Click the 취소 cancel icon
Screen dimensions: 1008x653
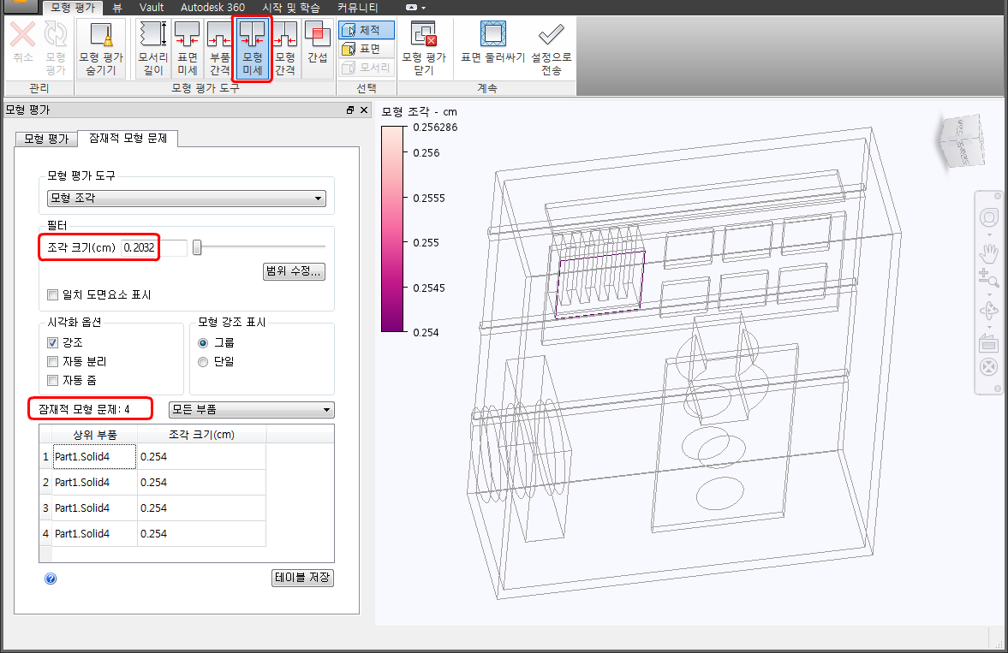coord(22,35)
